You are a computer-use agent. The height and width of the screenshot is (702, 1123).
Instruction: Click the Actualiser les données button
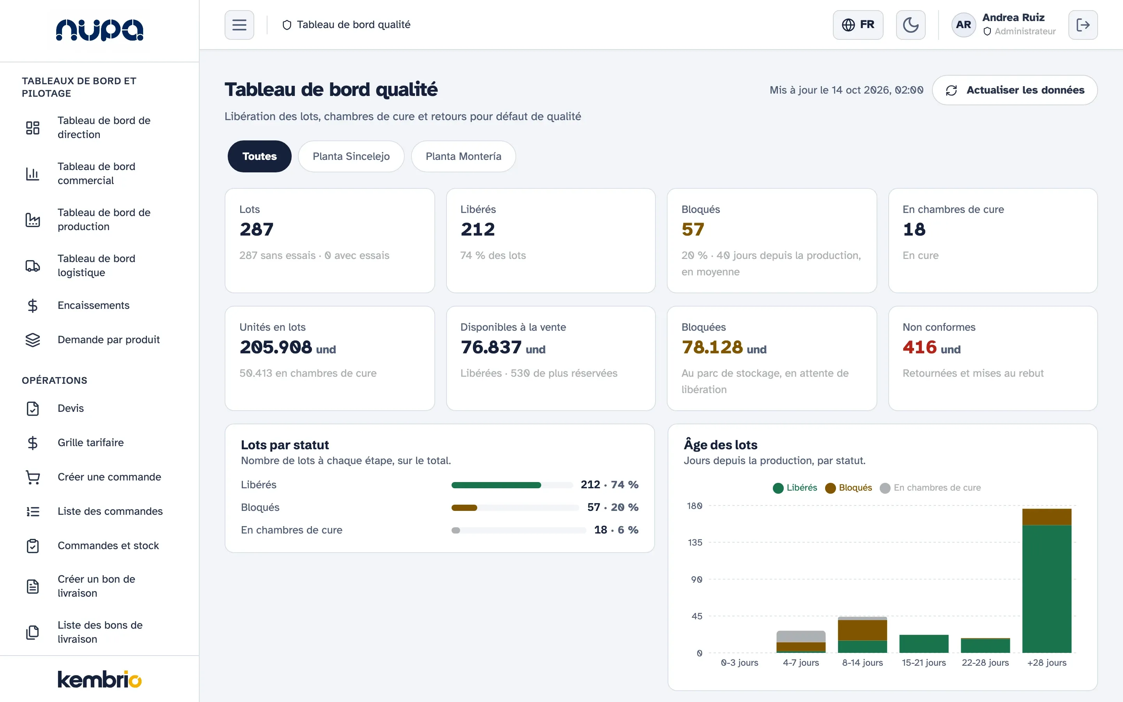tap(1015, 90)
